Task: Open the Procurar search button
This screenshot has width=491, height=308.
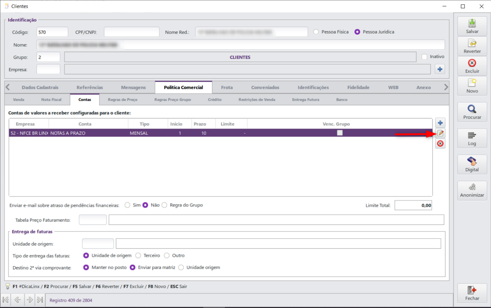Action: click(472, 112)
